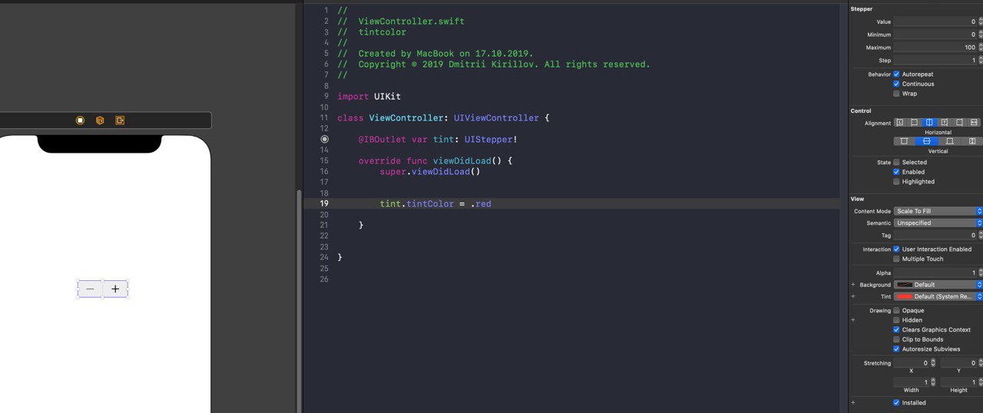The width and height of the screenshot is (983, 413).
Task: Click the IBOutlet connection circle in the gutter
Action: click(324, 140)
